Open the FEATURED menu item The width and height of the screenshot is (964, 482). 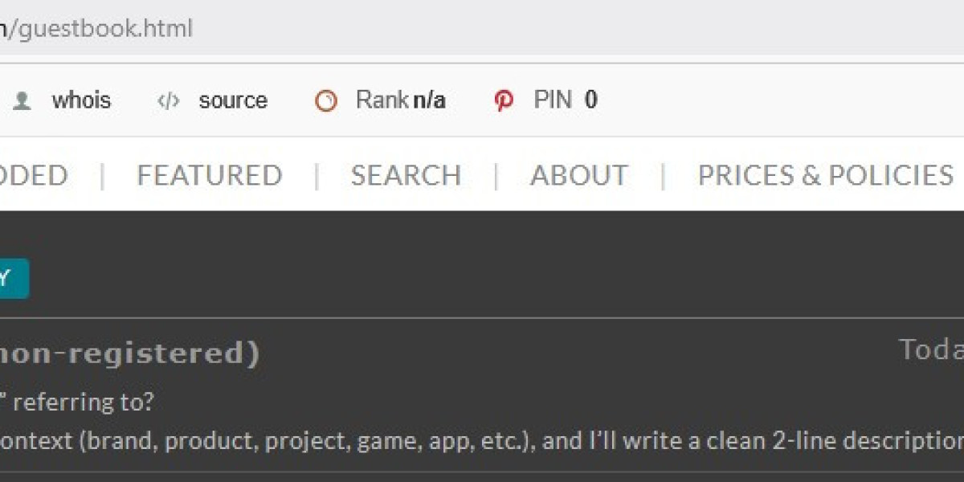click(210, 175)
